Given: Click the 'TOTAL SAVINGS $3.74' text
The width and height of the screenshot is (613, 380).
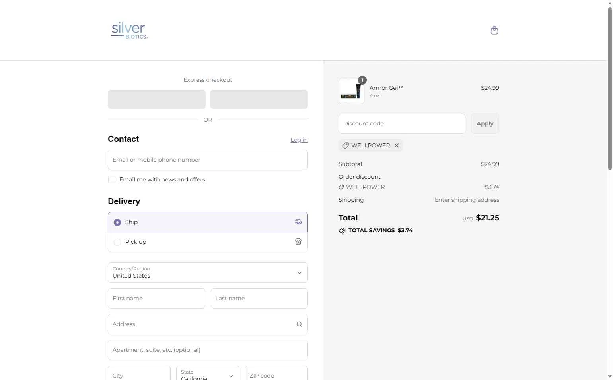Looking at the screenshot, I should 380,230.
